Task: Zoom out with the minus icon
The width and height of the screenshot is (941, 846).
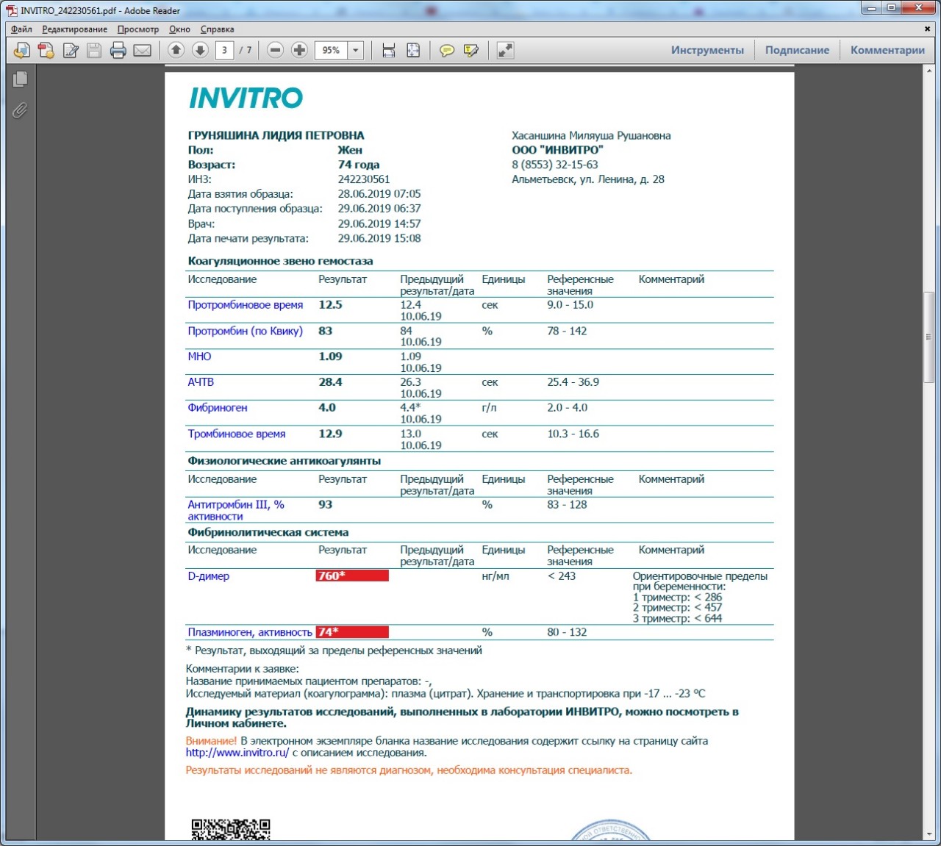Action: tap(275, 50)
